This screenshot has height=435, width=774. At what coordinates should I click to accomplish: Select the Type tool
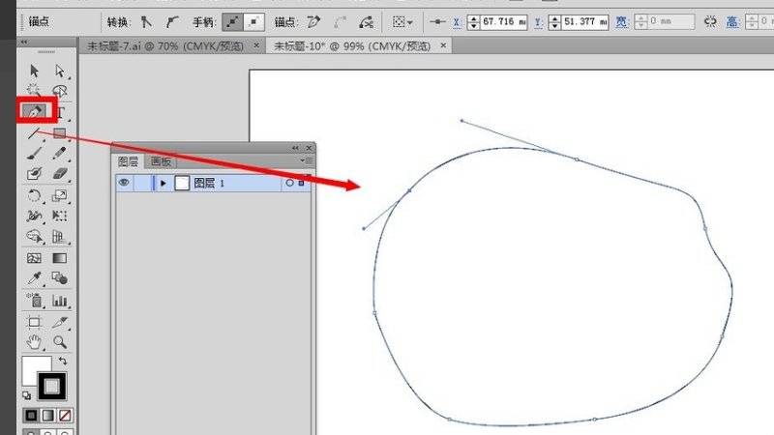pyautogui.click(x=60, y=112)
